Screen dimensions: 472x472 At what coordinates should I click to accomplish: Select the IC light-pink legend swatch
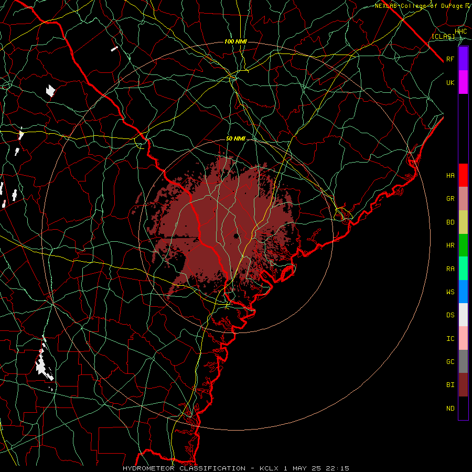click(x=463, y=338)
